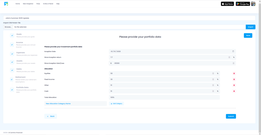Image resolution: width=261 pixels, height=135 pixels.
Task: Open the App Store download badge
Action: pyautogui.click(x=227, y=4)
